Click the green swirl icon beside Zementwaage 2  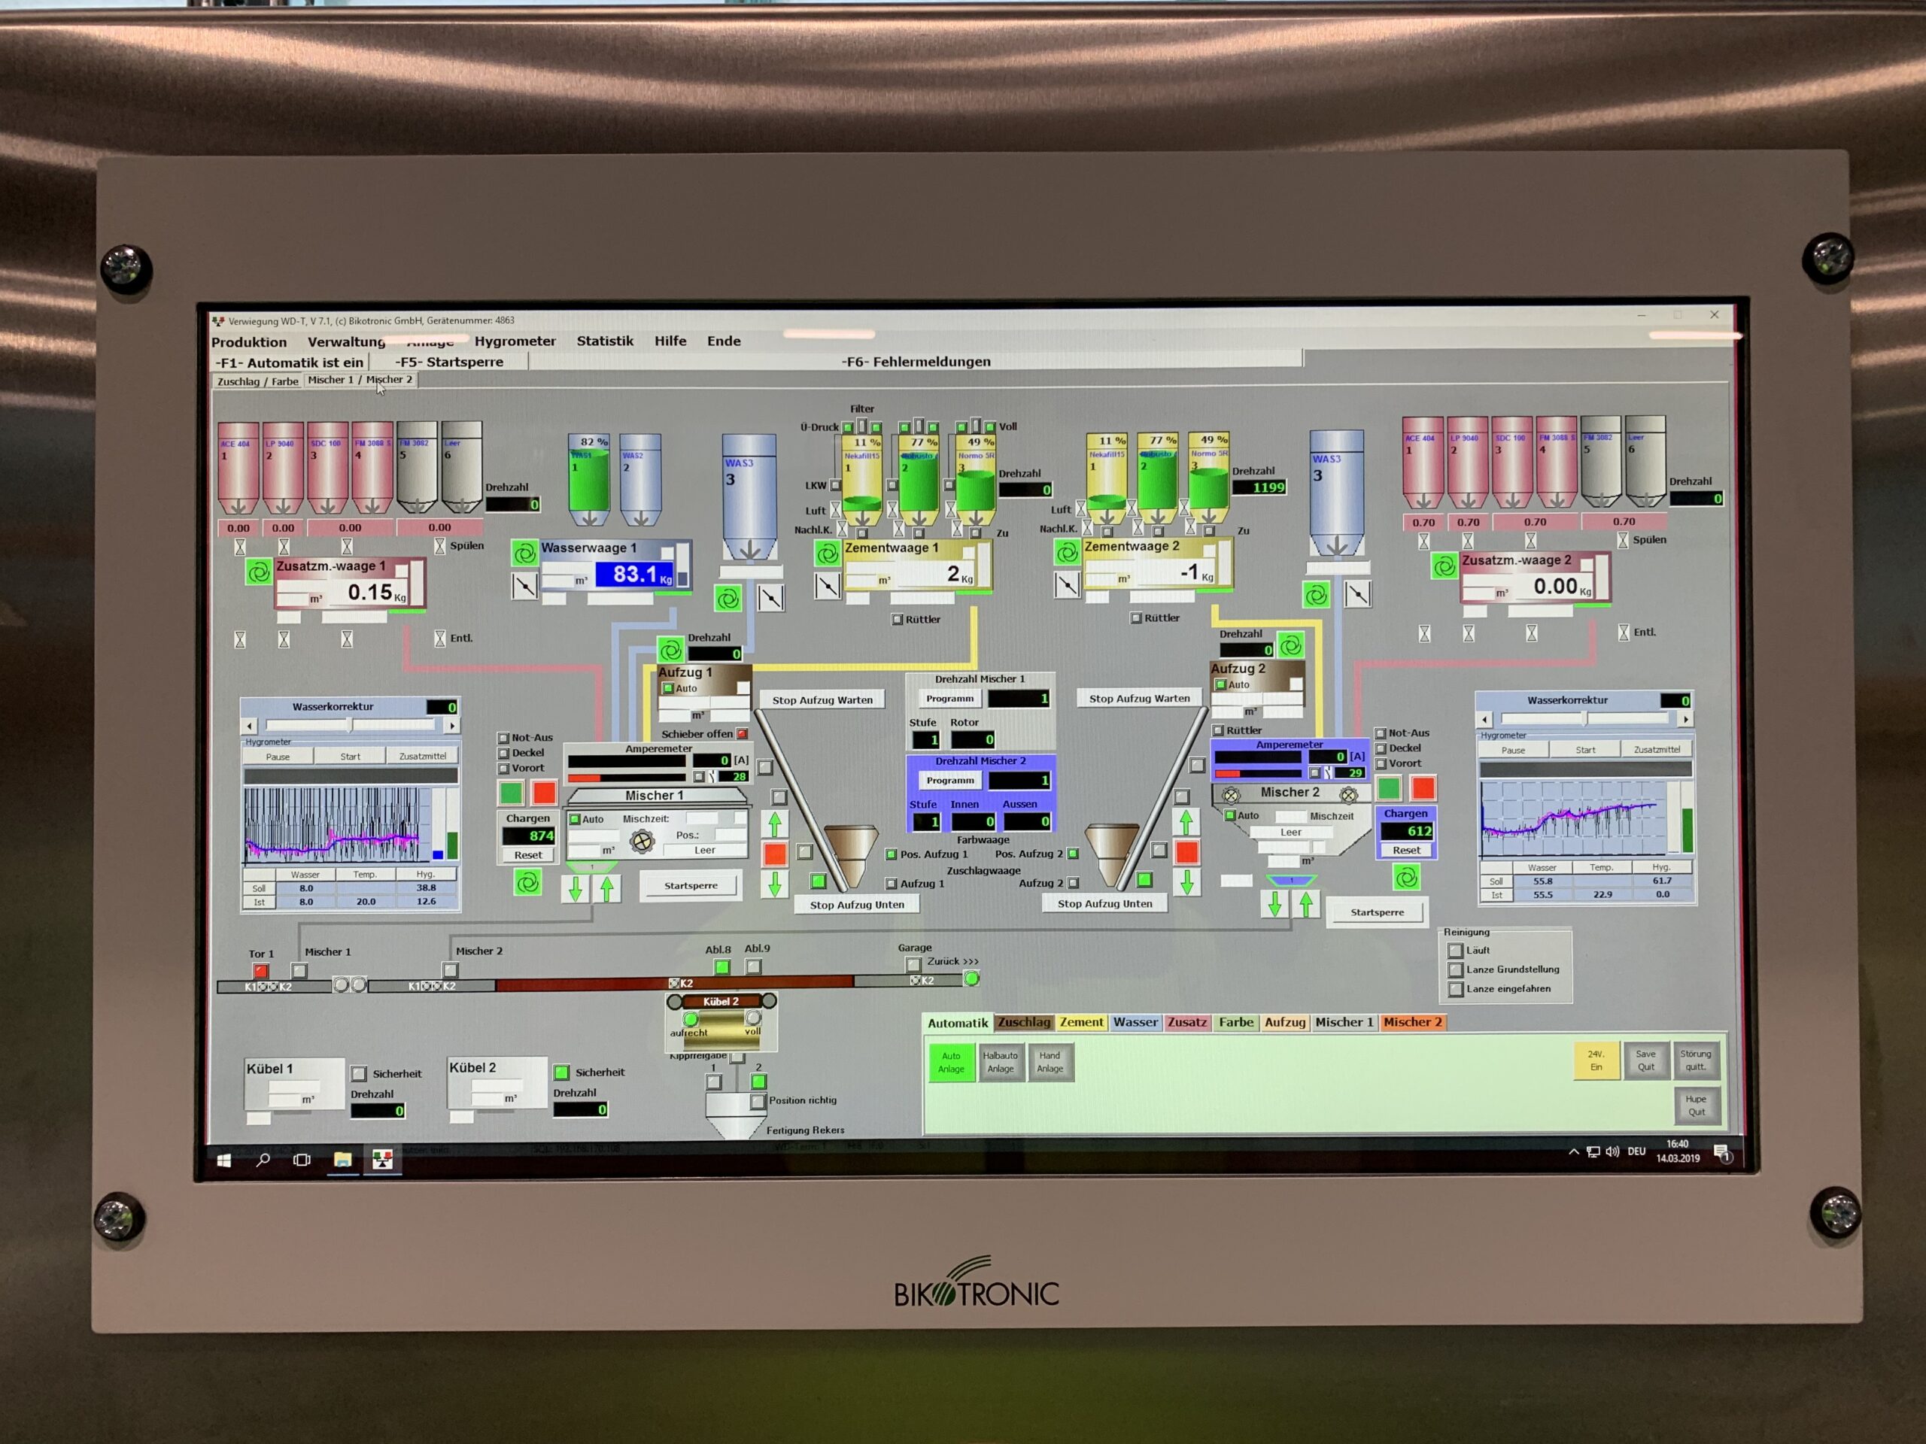pyautogui.click(x=1067, y=552)
